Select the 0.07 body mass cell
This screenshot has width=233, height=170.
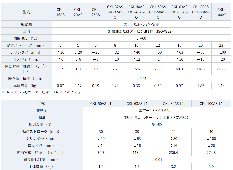[x=60, y=86]
